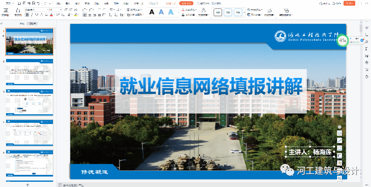Open the font size dropdown

[x=60, y=9]
